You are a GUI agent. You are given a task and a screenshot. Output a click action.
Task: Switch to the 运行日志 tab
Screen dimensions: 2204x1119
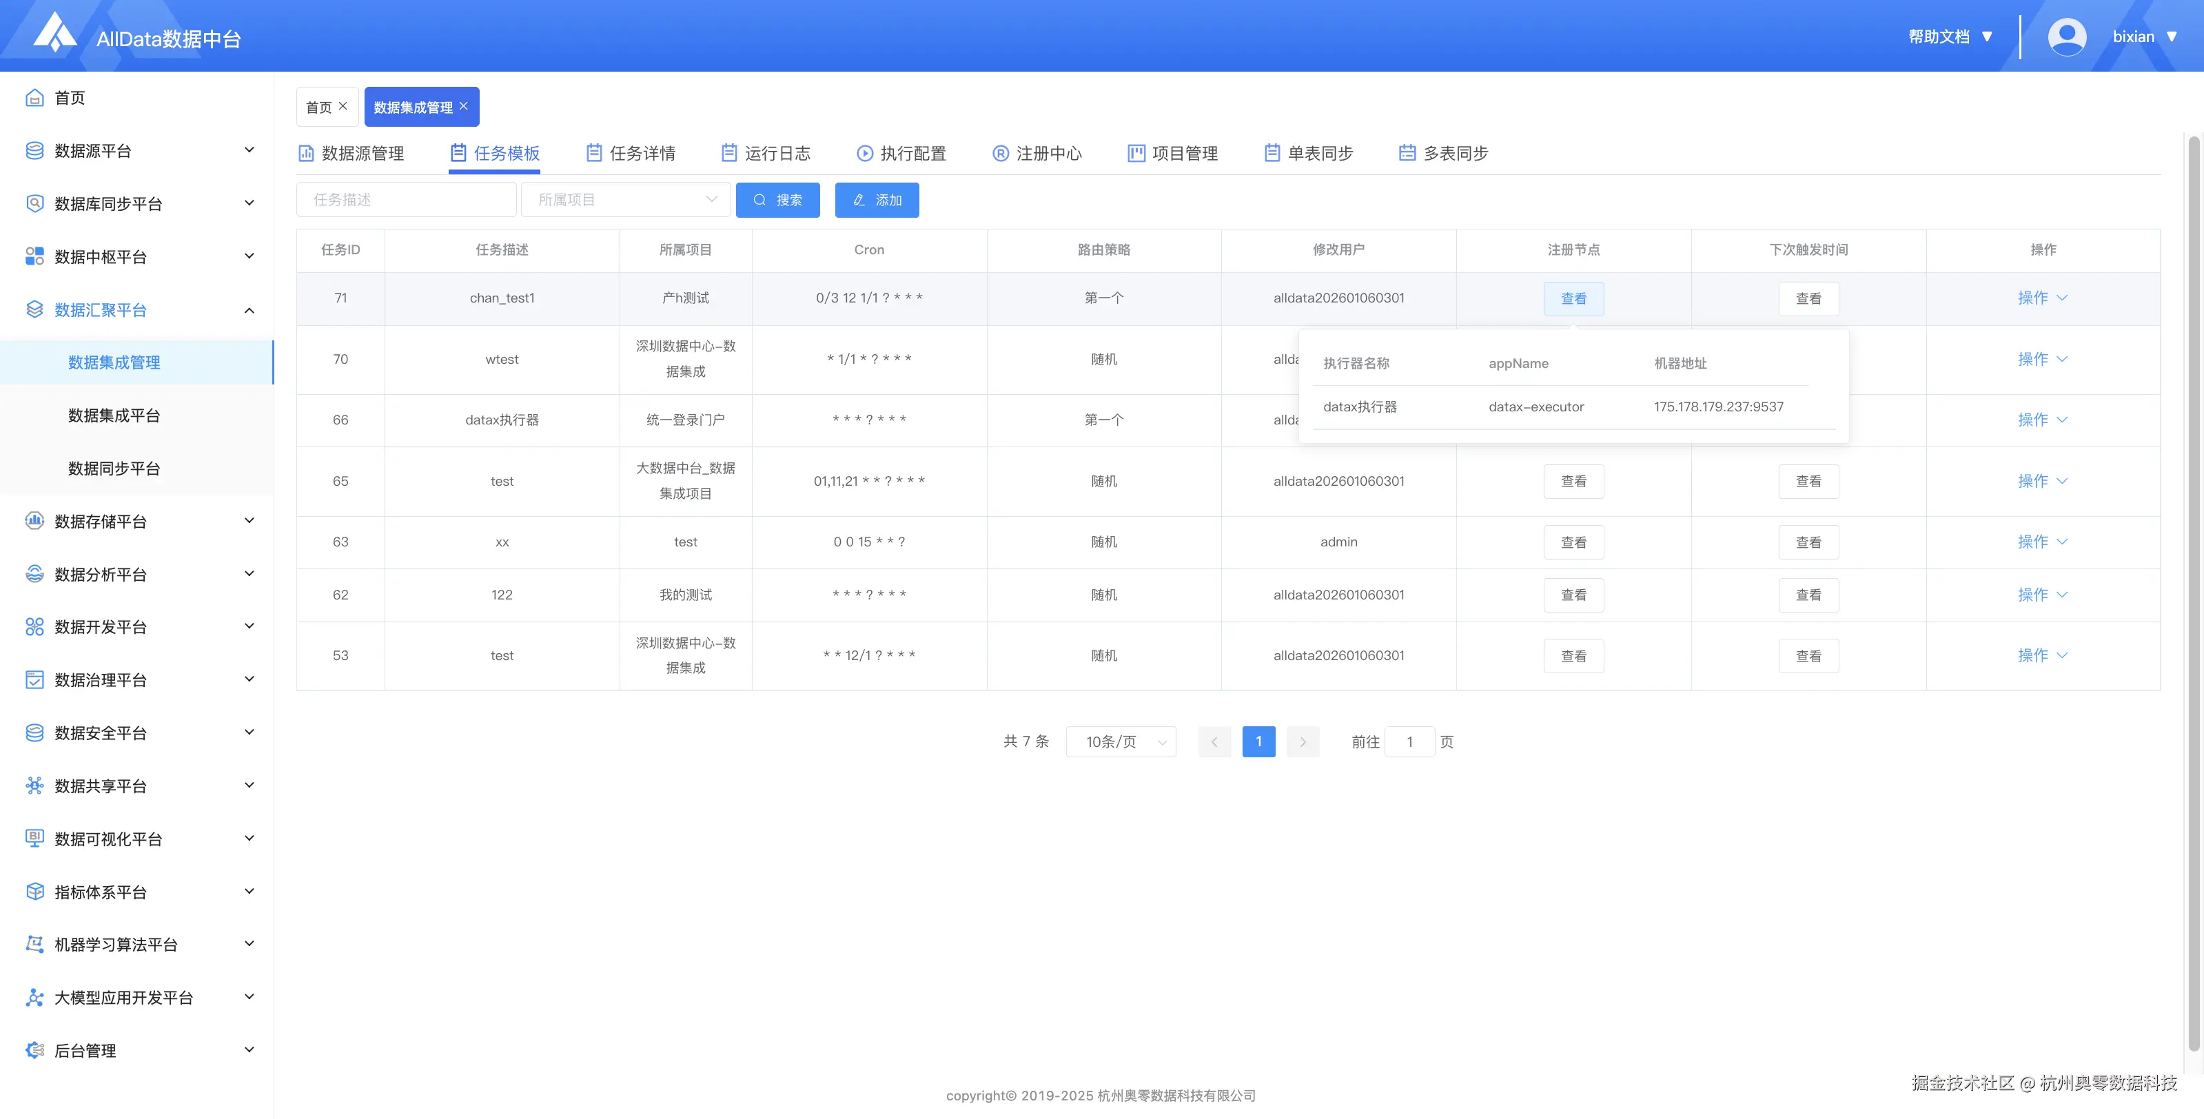click(766, 153)
